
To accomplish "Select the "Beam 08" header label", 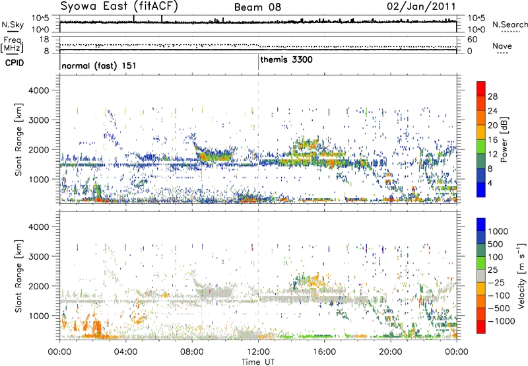I will (257, 7).
